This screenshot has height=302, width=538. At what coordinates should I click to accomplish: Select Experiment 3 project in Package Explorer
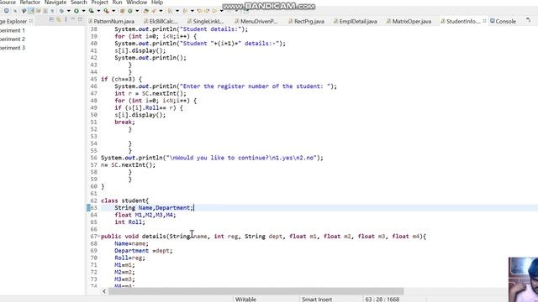(13, 48)
